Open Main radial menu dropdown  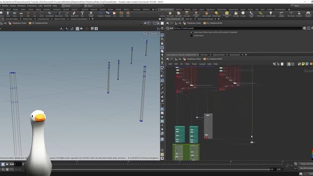pyautogui.click(x=93, y=6)
